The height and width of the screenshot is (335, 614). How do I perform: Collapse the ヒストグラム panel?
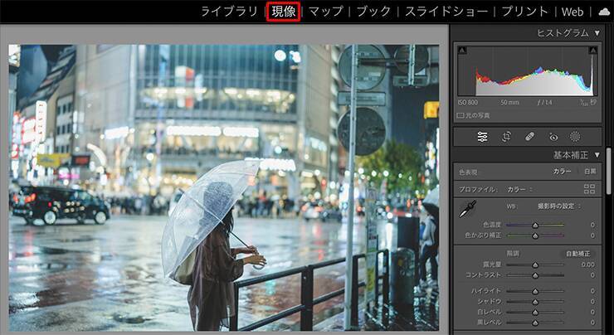point(597,33)
